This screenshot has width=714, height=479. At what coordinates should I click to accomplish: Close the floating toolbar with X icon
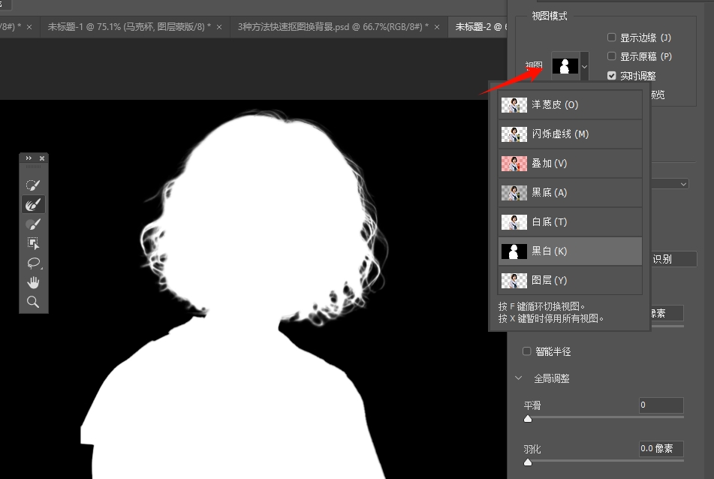pos(42,158)
